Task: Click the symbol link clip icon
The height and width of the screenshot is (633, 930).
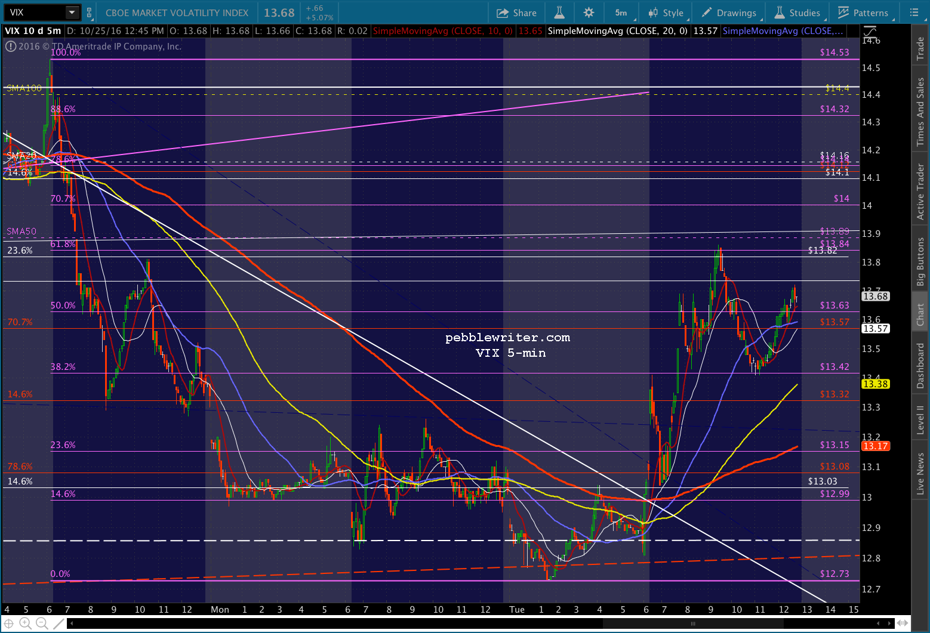Action: pos(89,13)
